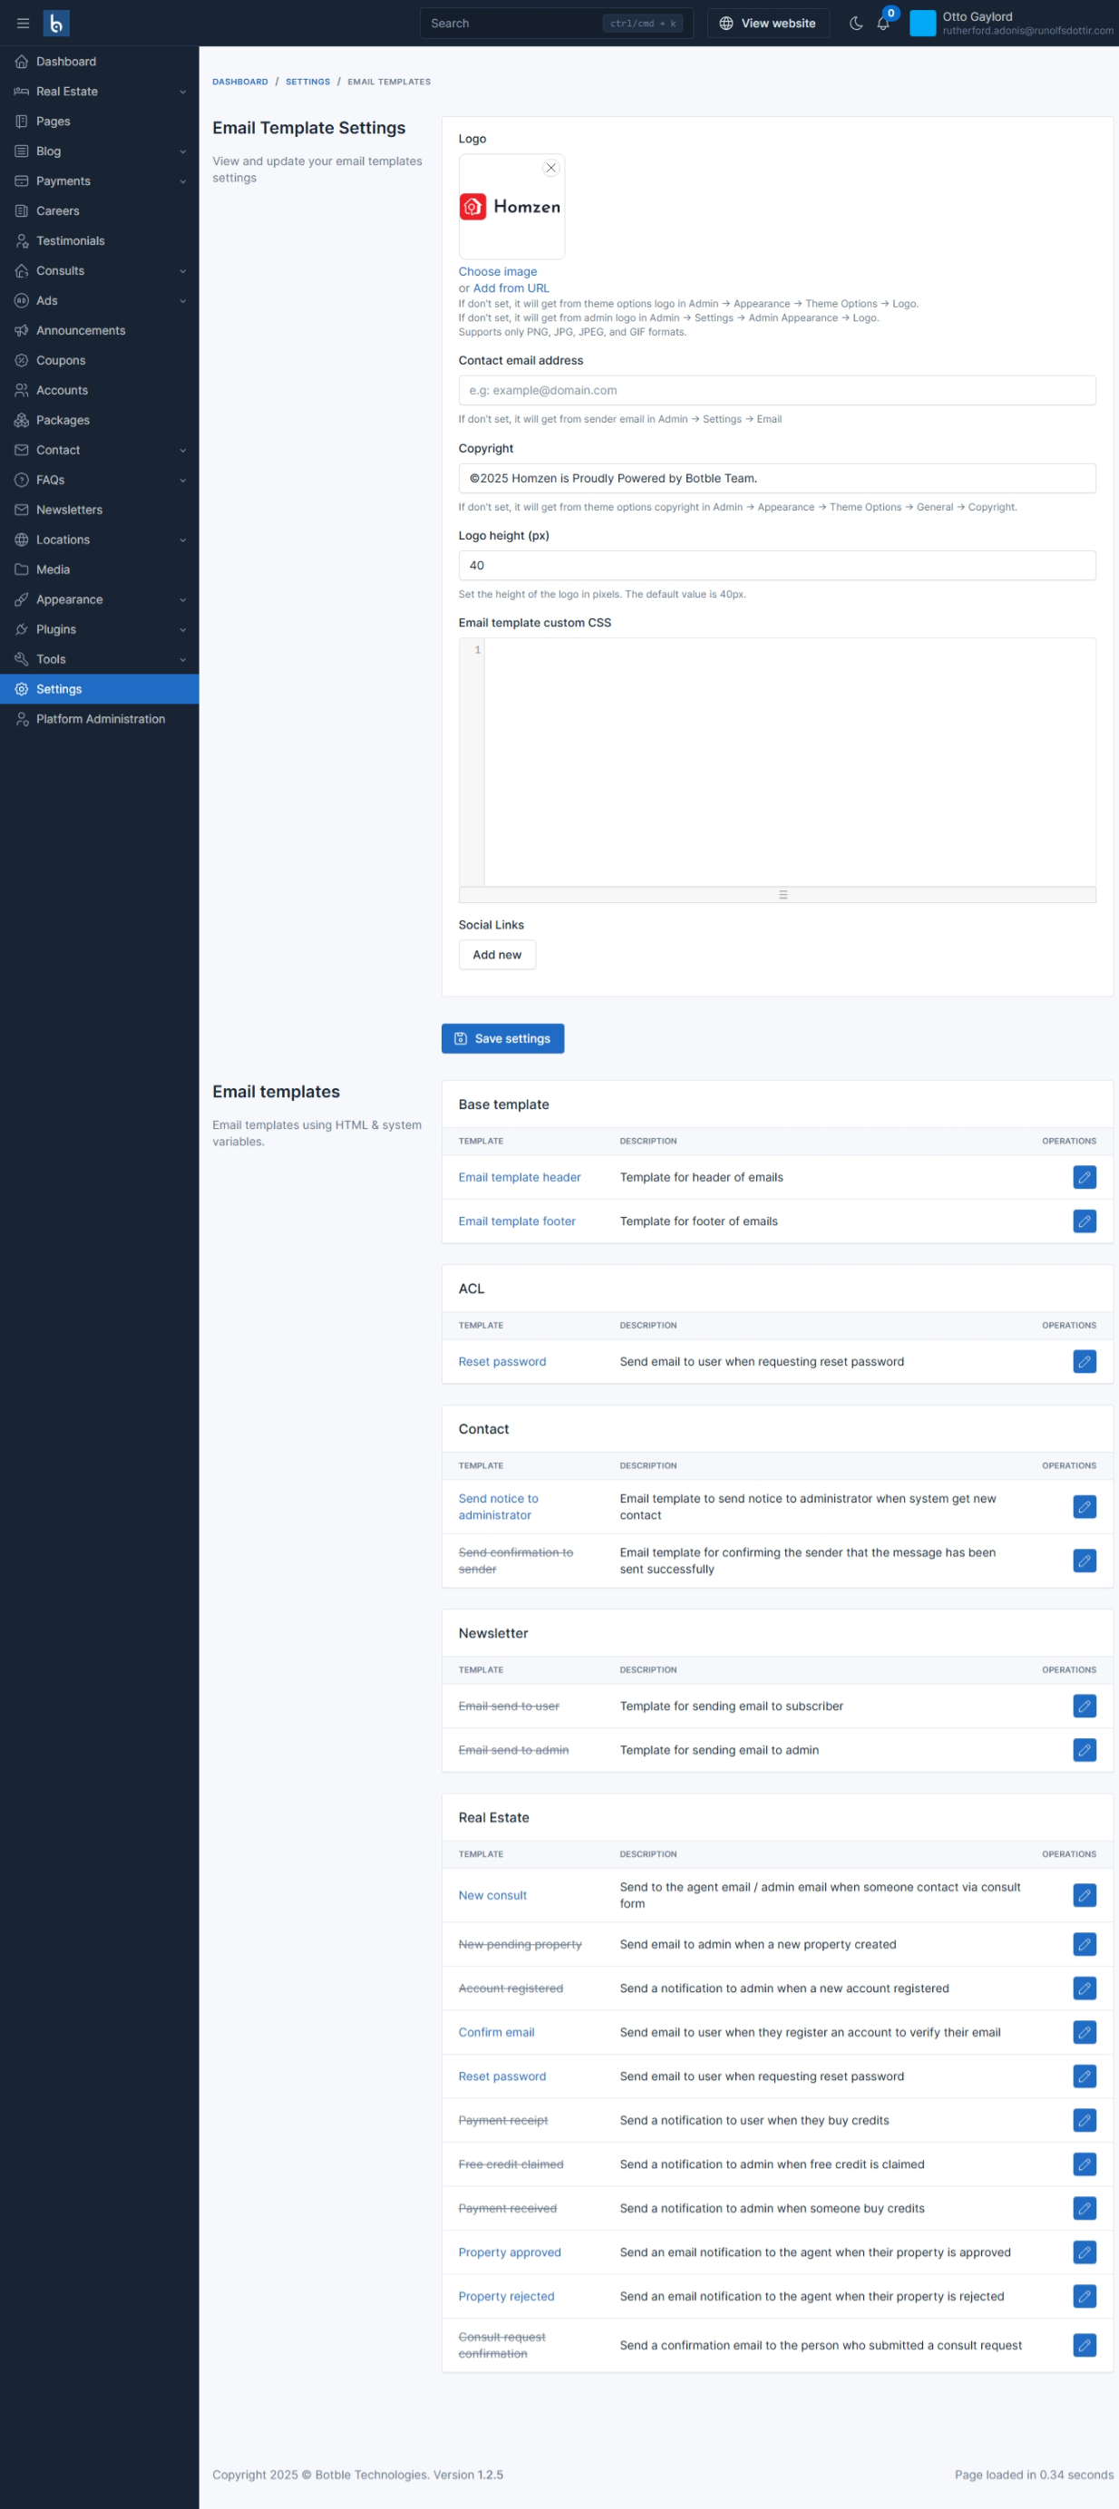Viewport: 1119px width, 2509px height.
Task: Open the Settings breadcrumb link
Action: coord(307,82)
